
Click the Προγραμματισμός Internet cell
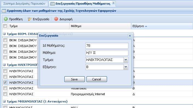click(88, 94)
